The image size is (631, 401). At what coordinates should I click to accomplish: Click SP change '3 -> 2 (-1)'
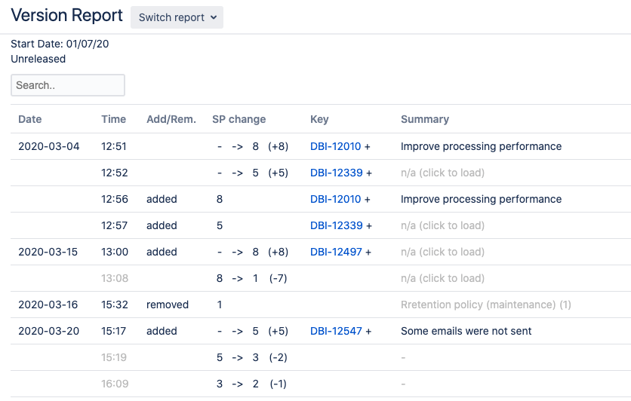pos(251,384)
